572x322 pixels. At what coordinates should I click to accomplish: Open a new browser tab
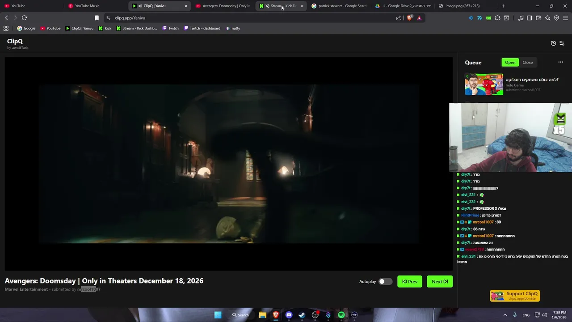pos(503,6)
